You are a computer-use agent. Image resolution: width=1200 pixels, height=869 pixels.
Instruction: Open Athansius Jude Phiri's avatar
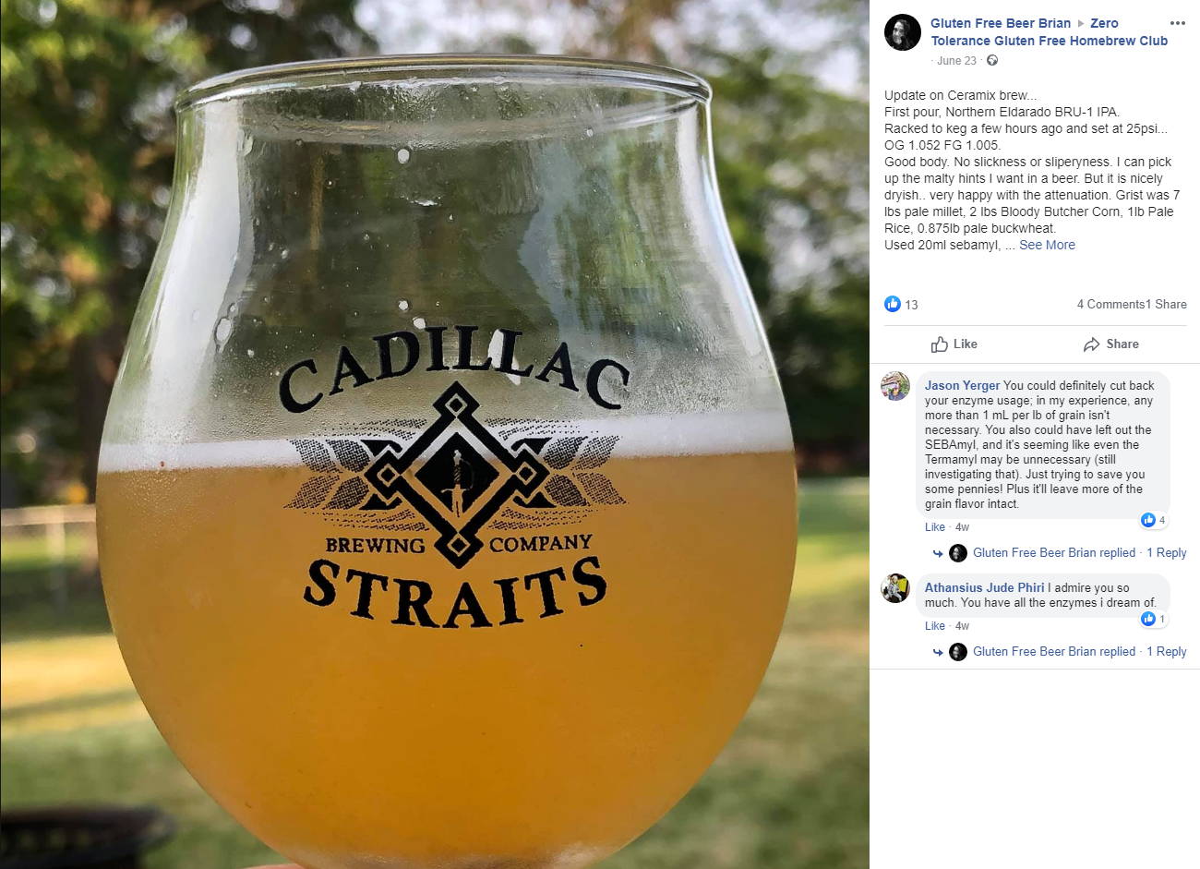point(895,587)
